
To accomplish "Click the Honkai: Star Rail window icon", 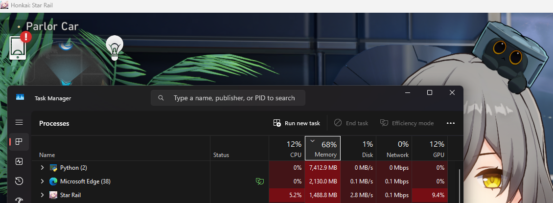I will tap(4, 5).
